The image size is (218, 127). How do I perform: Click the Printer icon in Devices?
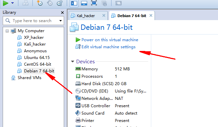[x=78, y=120]
